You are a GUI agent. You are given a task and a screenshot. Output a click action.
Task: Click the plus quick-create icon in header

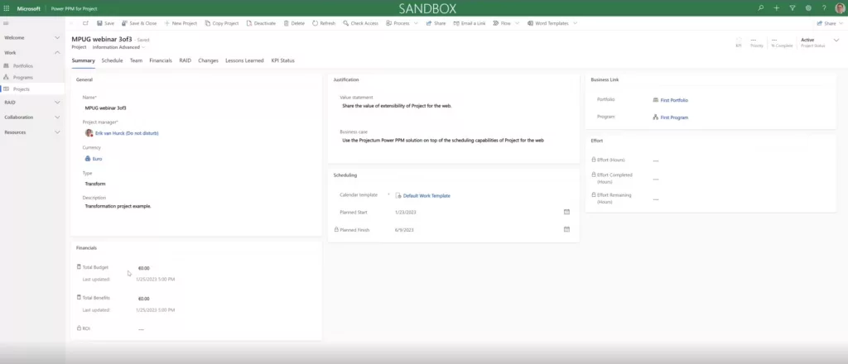click(777, 8)
